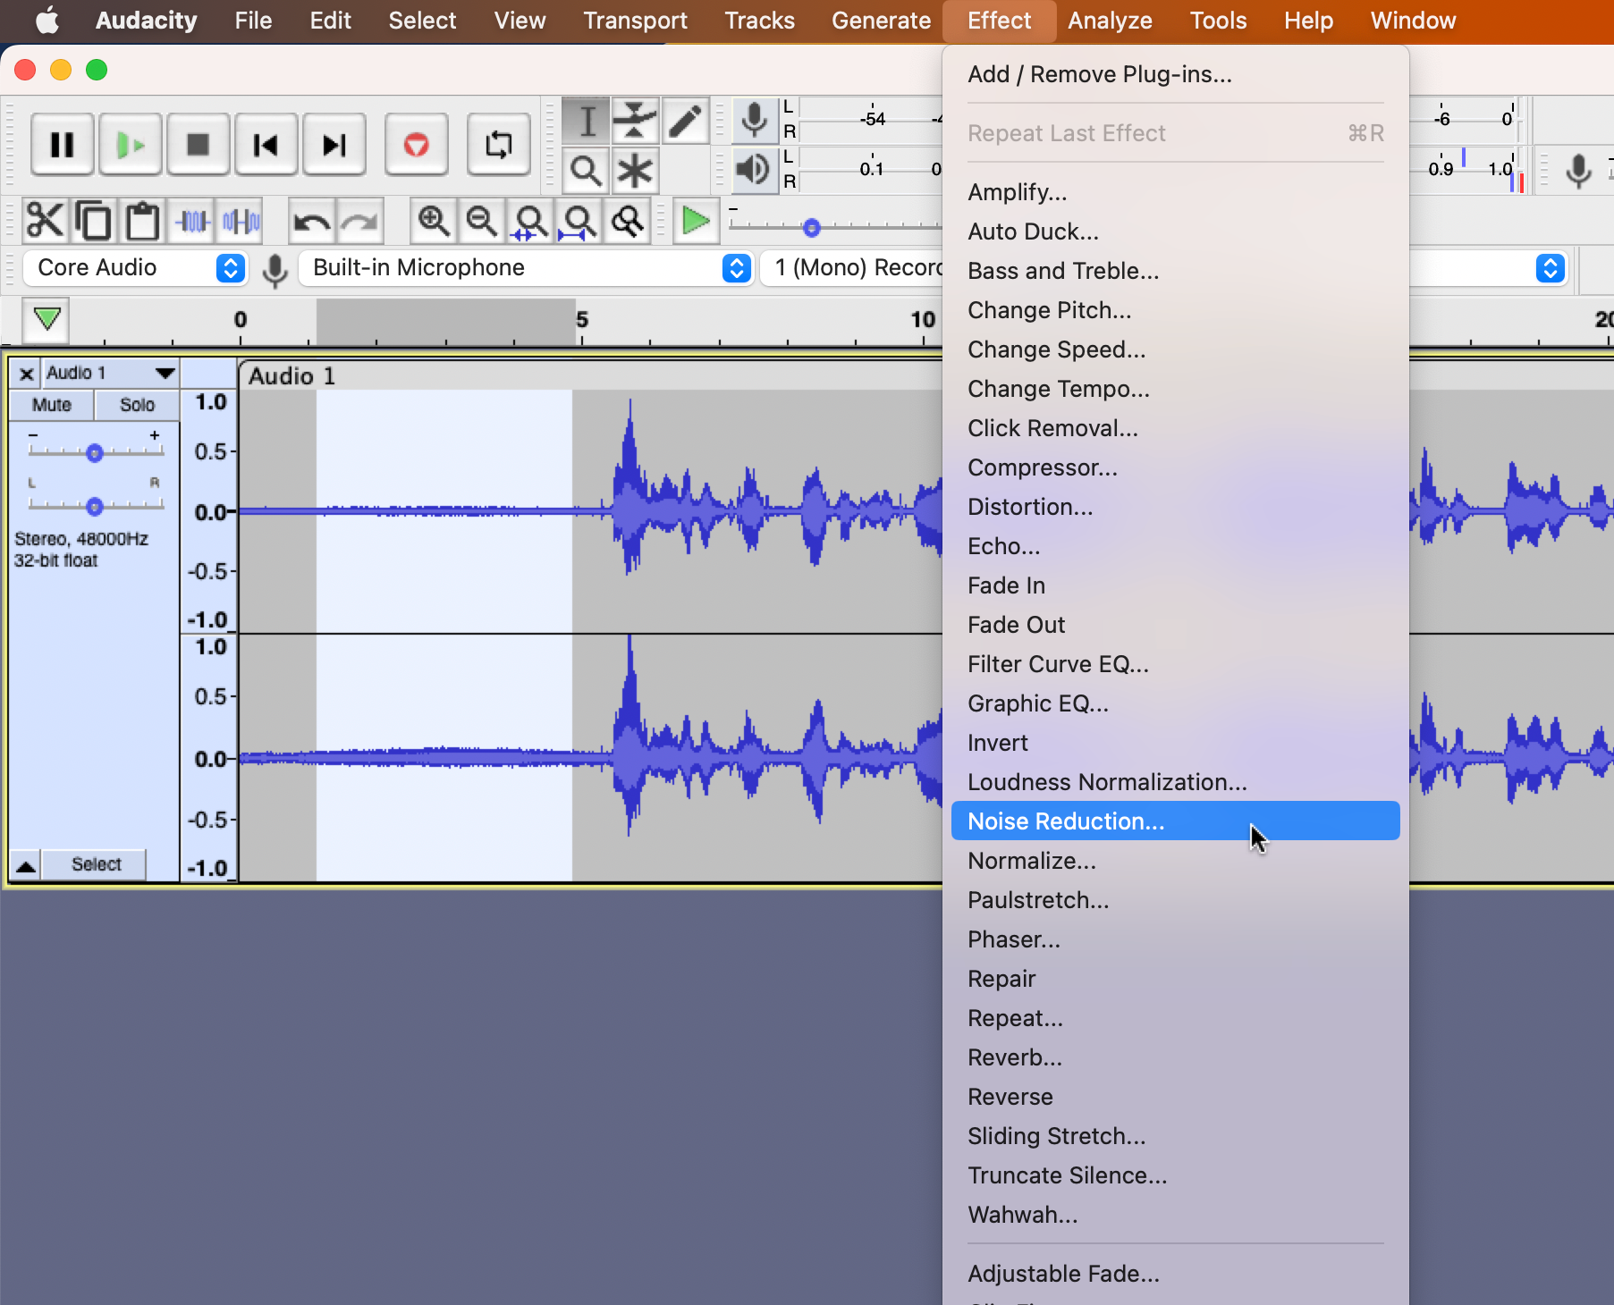Select the Multi-tool
Viewport: 1614px width, 1305px height.
pos(635,170)
